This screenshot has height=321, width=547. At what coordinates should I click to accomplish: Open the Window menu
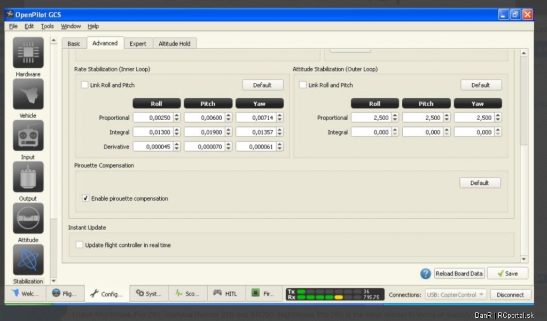71,26
